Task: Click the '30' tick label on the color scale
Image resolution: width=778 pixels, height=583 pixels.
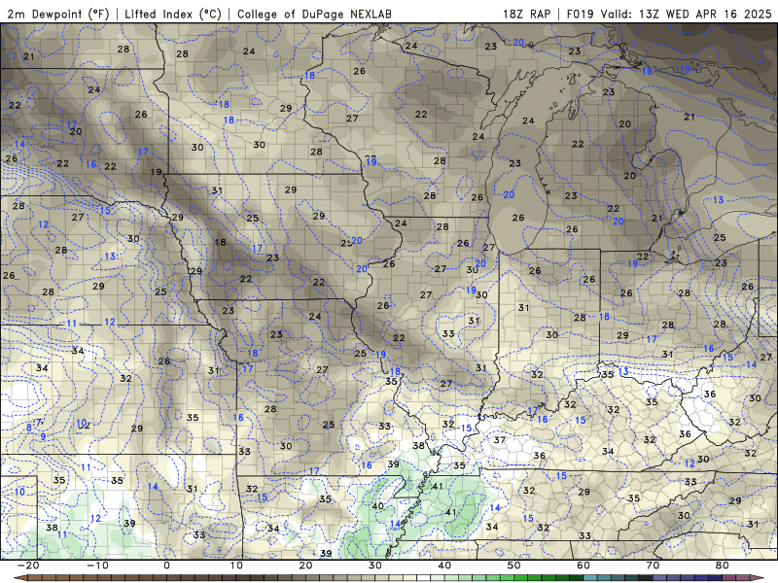Action: click(x=375, y=566)
